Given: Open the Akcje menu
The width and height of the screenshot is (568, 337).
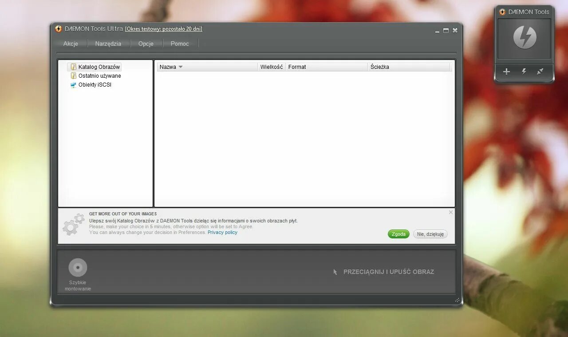Looking at the screenshot, I should (71, 44).
